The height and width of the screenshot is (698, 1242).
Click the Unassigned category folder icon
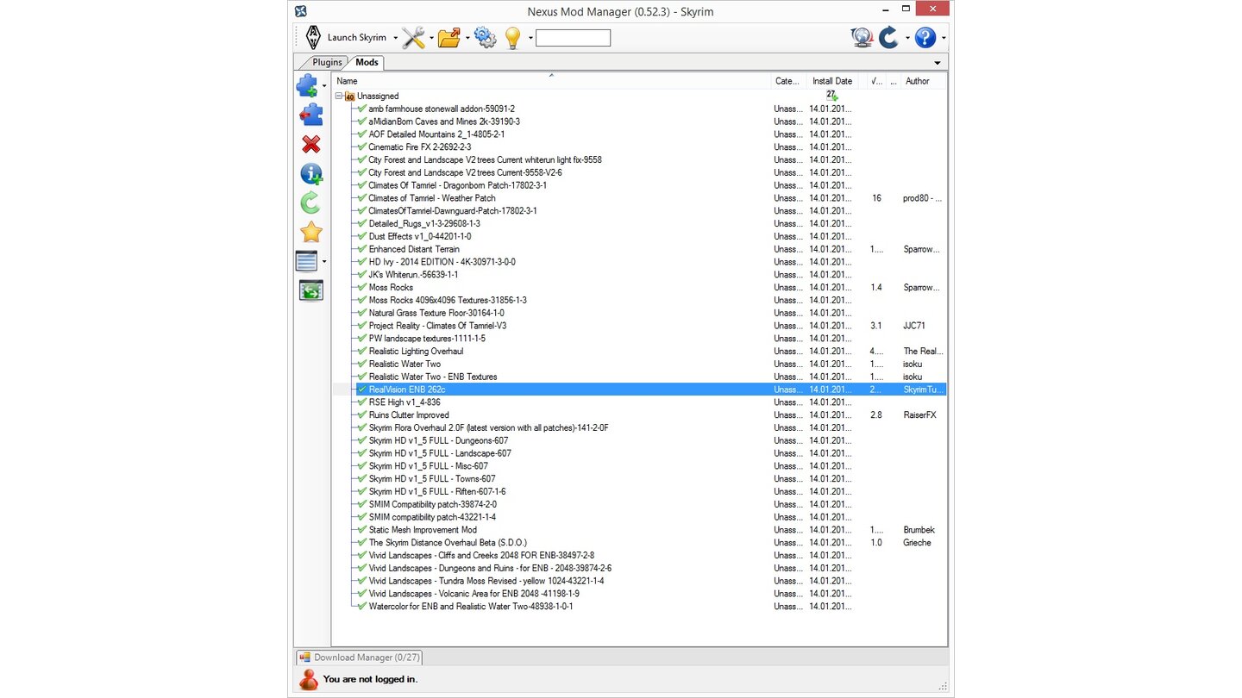350,97
